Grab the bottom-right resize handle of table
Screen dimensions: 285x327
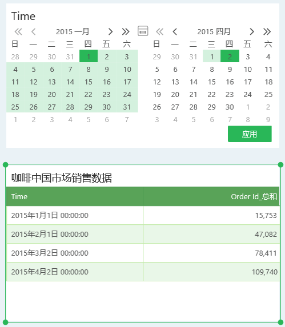280,322
